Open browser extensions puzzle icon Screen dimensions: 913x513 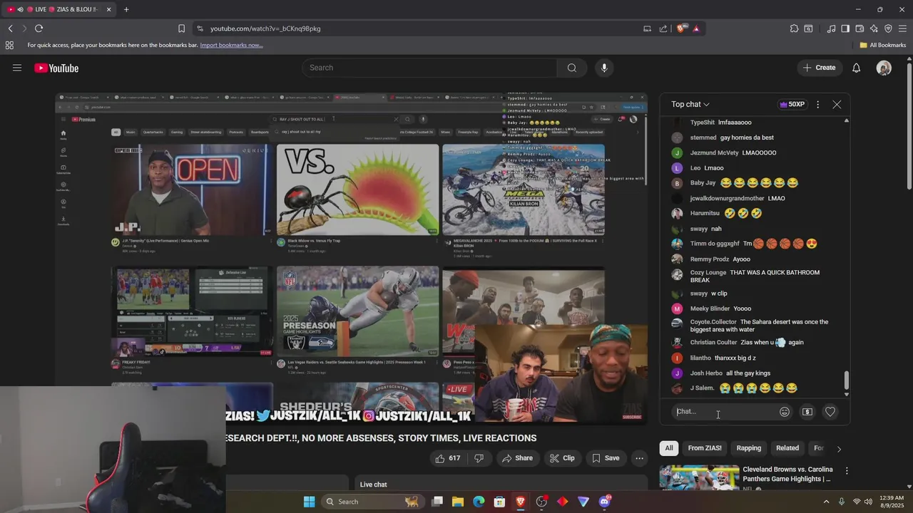pyautogui.click(x=794, y=28)
